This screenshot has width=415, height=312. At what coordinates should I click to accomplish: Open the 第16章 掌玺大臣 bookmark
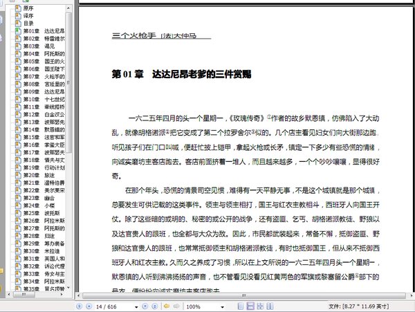click(x=44, y=145)
